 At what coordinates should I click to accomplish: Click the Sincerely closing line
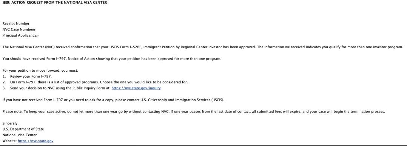pos(11,124)
